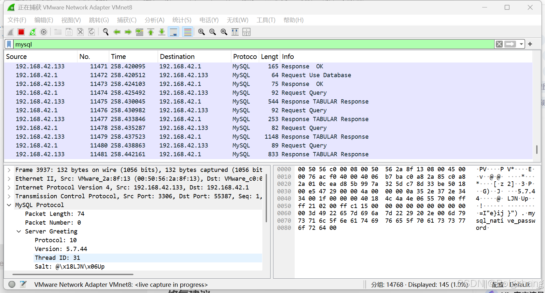Click into the mysql filter field
Screen dimensions: 545x293
[x=254, y=44]
